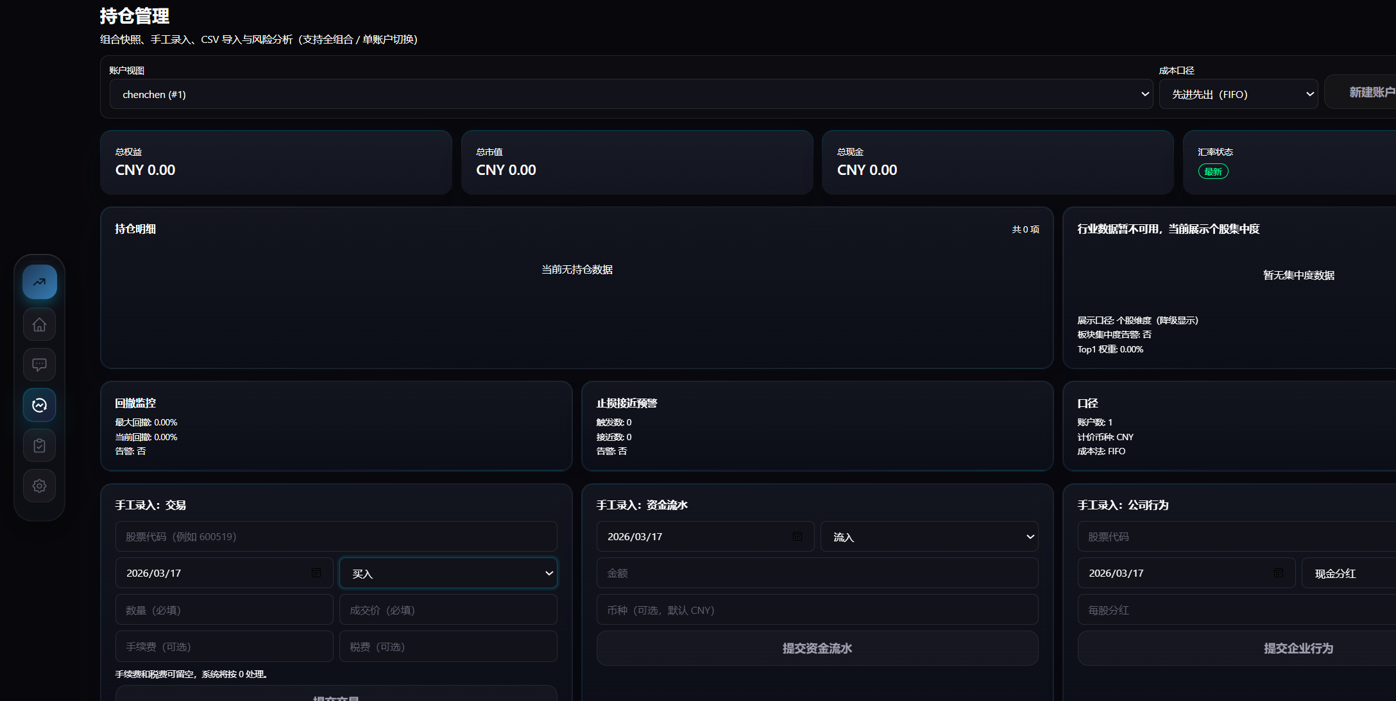The image size is (1396, 701).
Task: Open the 先进先出（FIFO）cost method dropdown
Action: tap(1238, 94)
